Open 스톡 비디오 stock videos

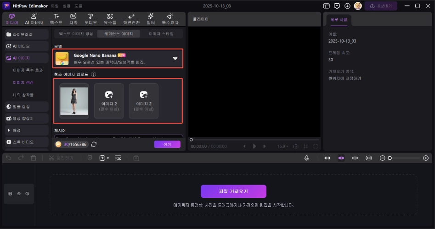[x=27, y=142]
